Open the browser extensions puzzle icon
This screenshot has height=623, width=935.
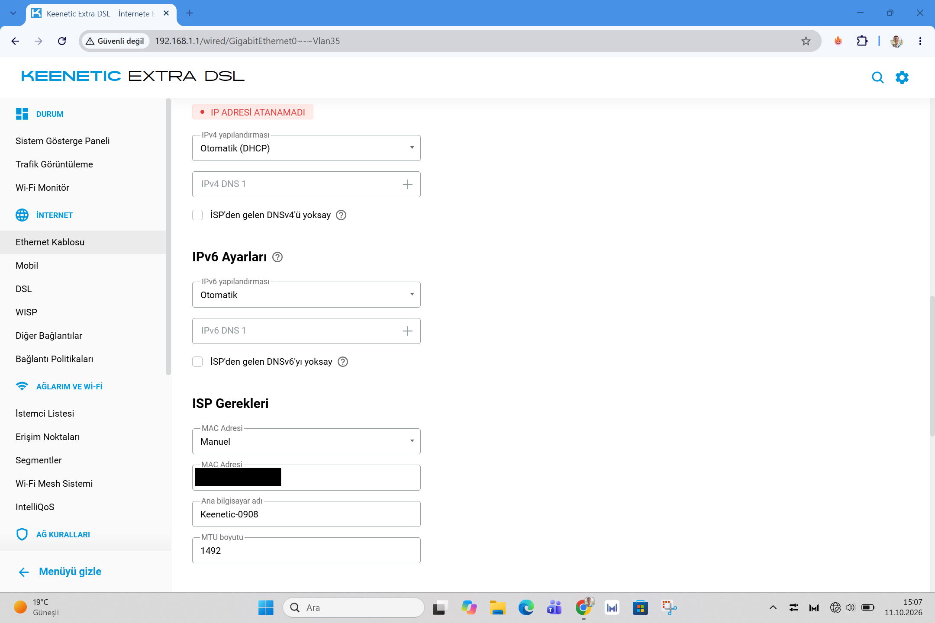point(862,41)
